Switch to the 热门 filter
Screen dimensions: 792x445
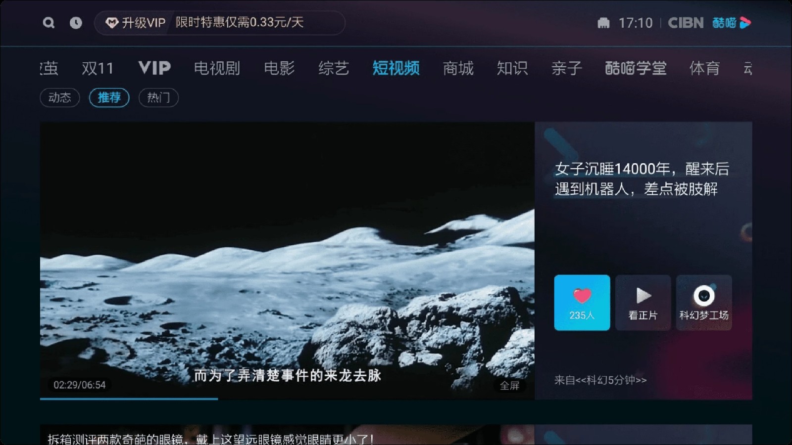pos(158,97)
